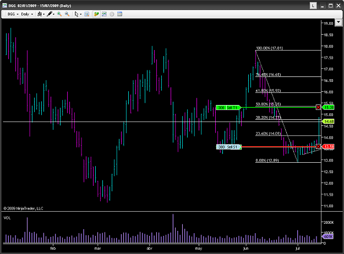Open the indicators icon
This screenshot has width=344, height=254.
tap(104, 14)
